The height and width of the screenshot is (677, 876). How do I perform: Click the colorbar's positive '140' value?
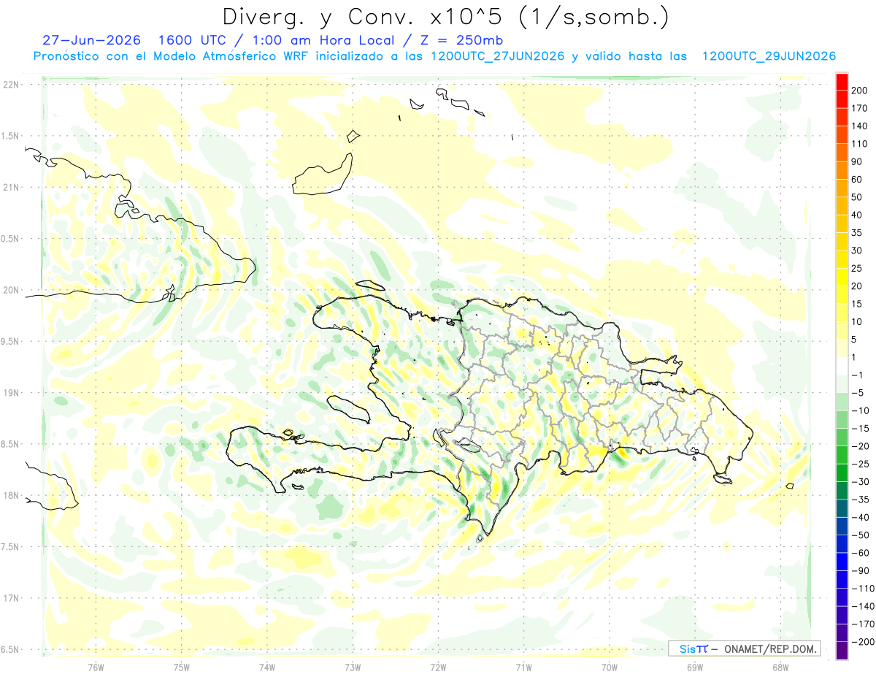pos(860,126)
